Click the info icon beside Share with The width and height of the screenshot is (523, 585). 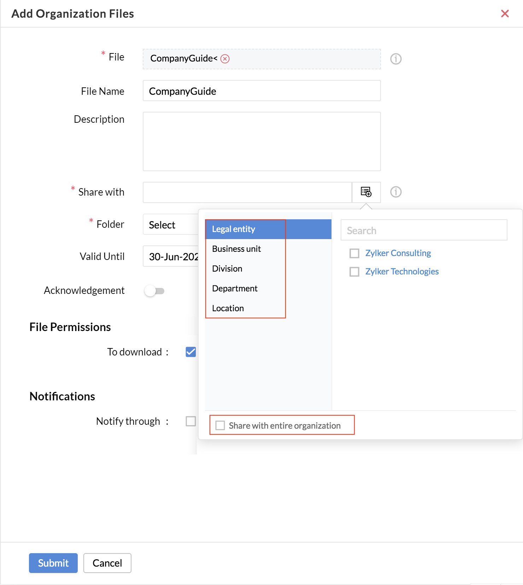click(x=396, y=192)
